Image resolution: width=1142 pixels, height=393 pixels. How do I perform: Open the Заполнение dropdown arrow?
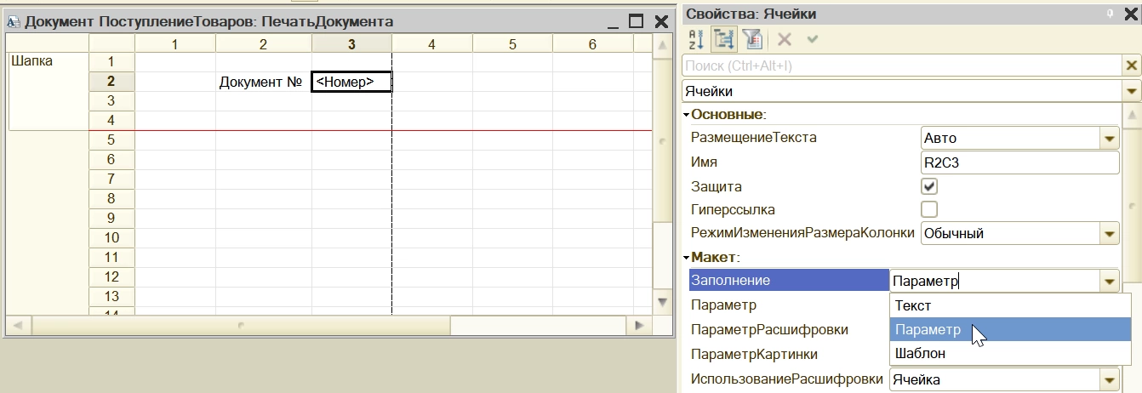click(x=1109, y=281)
